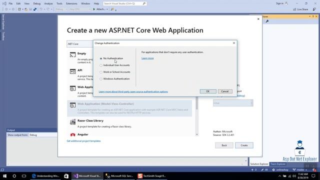Open the .NET Core framework dropdown
The width and height of the screenshot is (320, 180).
click(80, 44)
